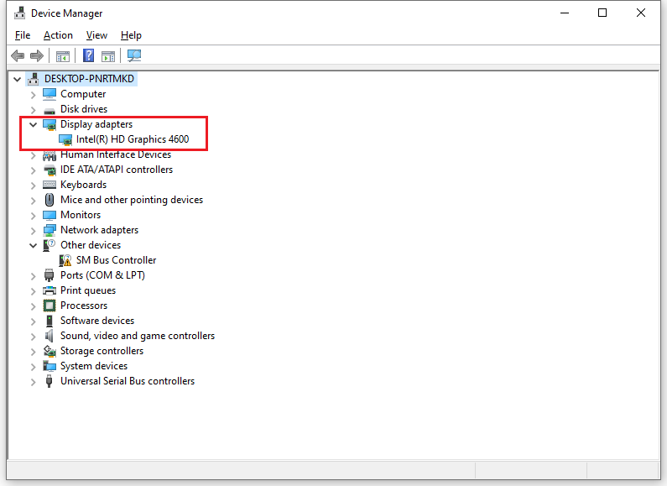This screenshot has width=667, height=486.
Task: Expand the Processors category arrow
Action: (34, 306)
